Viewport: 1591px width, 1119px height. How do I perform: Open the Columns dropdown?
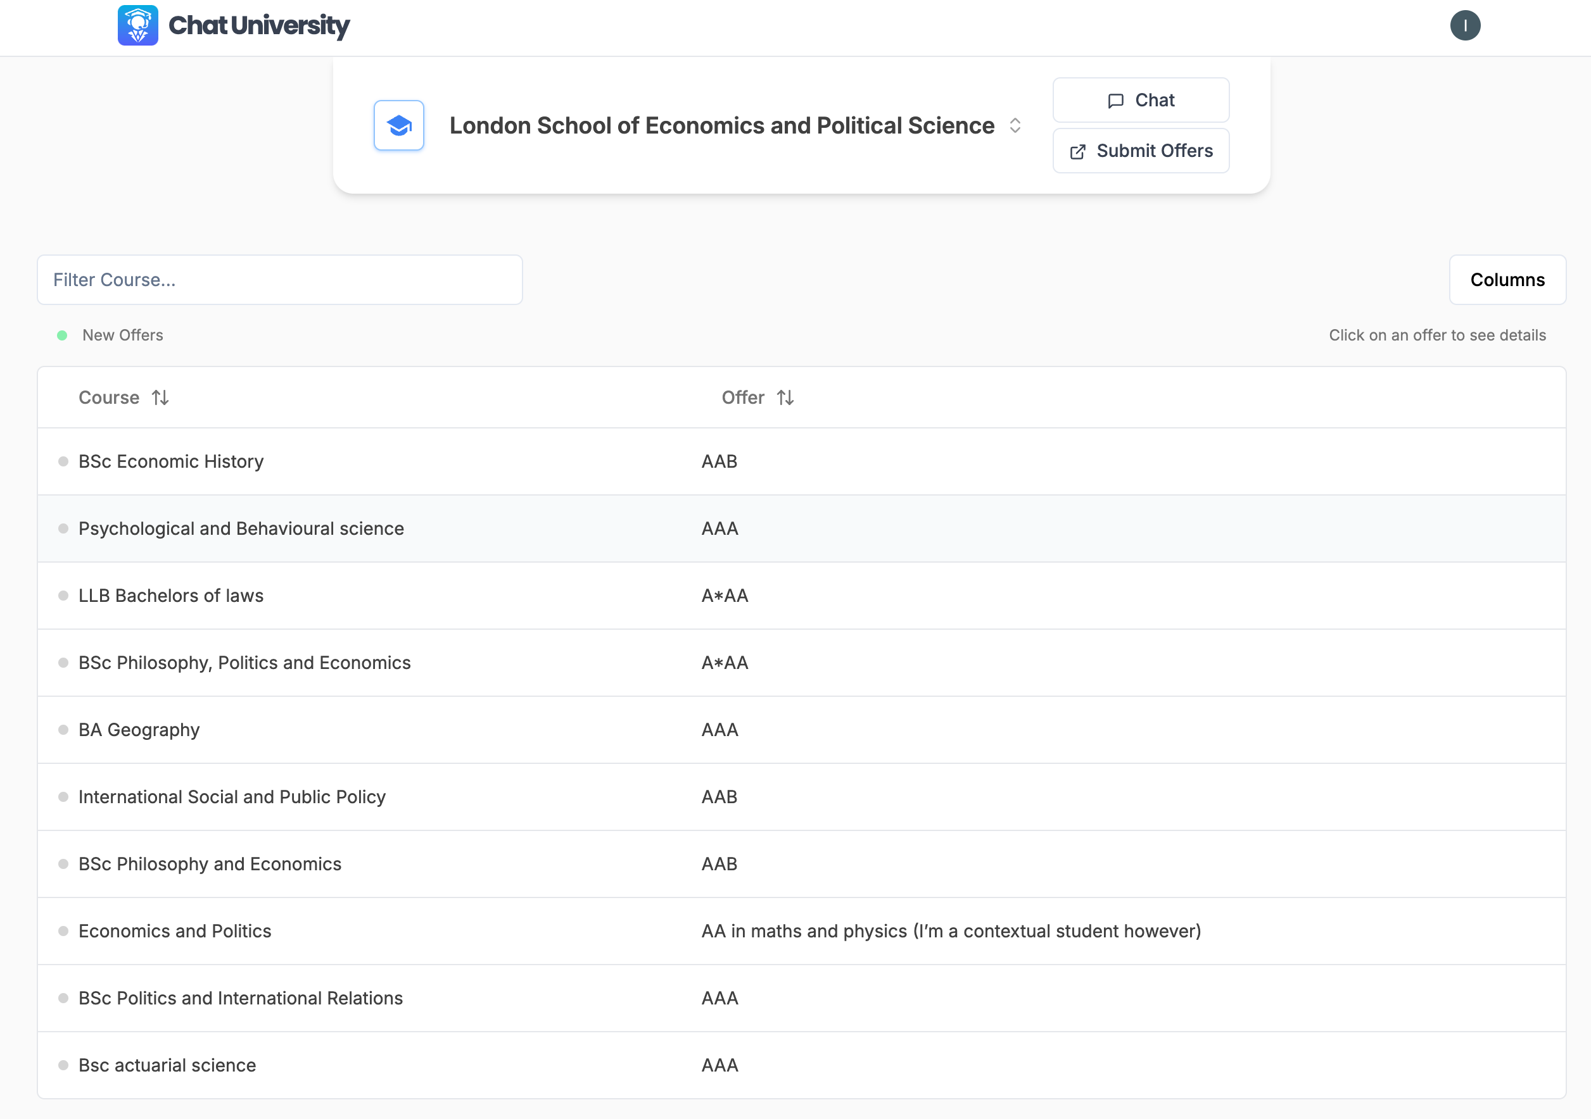click(1507, 280)
